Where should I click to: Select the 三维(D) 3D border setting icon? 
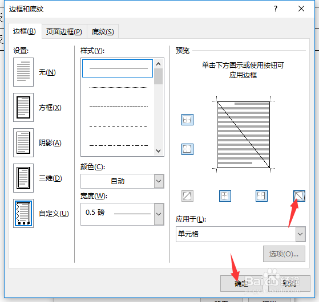click(23, 178)
